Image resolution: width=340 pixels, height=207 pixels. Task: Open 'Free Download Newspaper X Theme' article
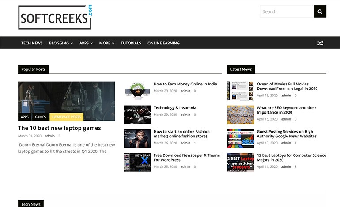pos(187,158)
